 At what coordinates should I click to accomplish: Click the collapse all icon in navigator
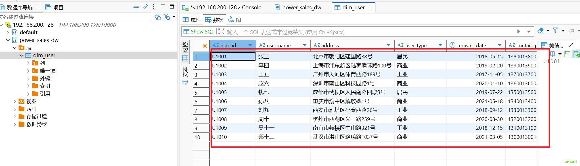pyautogui.click(x=136, y=7)
